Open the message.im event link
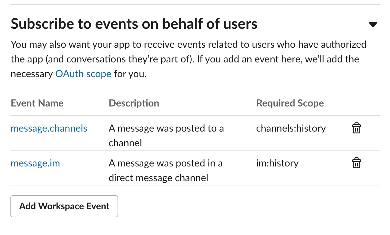 coord(35,163)
